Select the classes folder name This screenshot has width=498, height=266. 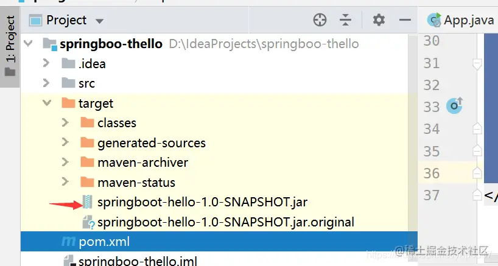coord(117,123)
